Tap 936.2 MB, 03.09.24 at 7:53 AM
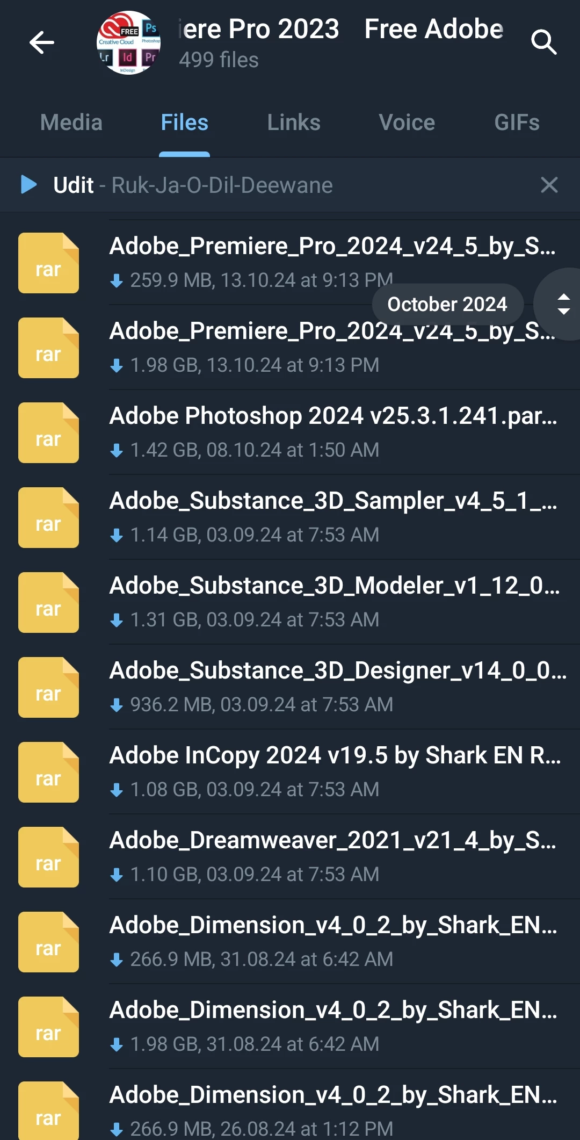580x1140 pixels. click(x=262, y=705)
